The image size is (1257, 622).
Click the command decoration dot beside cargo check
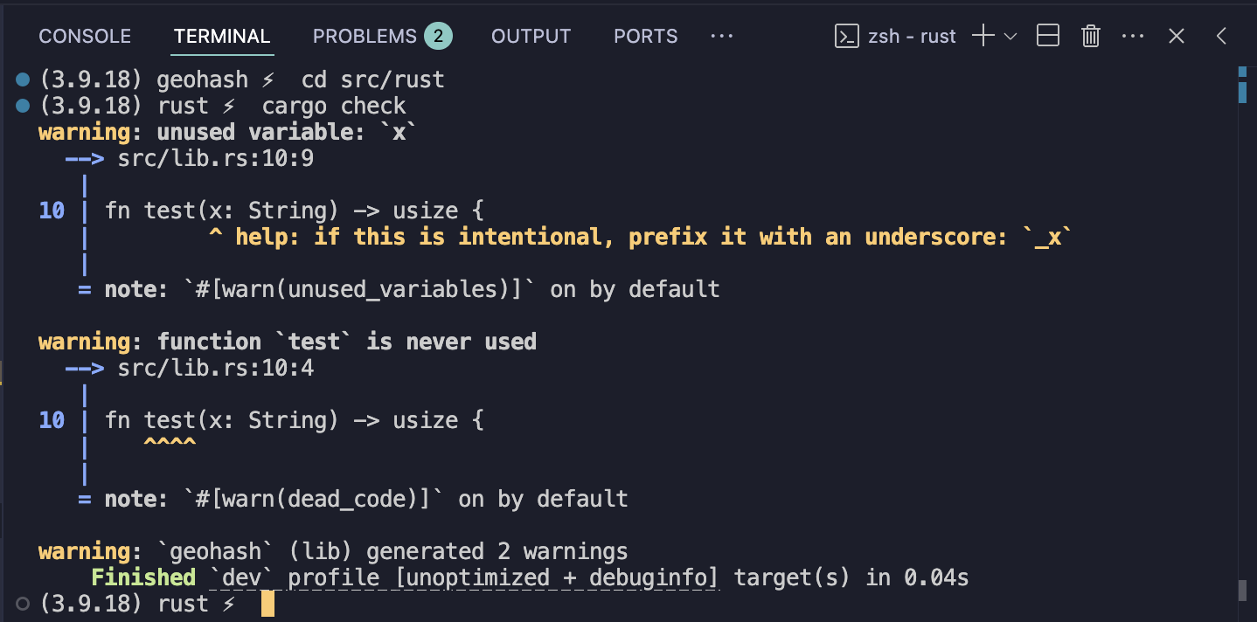tap(24, 107)
